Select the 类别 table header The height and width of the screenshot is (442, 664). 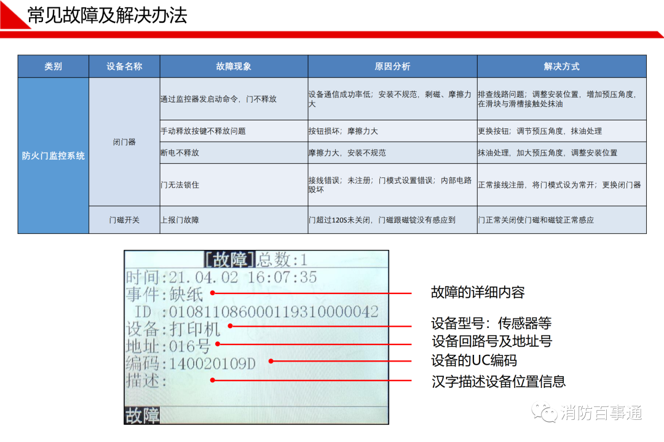[53, 66]
